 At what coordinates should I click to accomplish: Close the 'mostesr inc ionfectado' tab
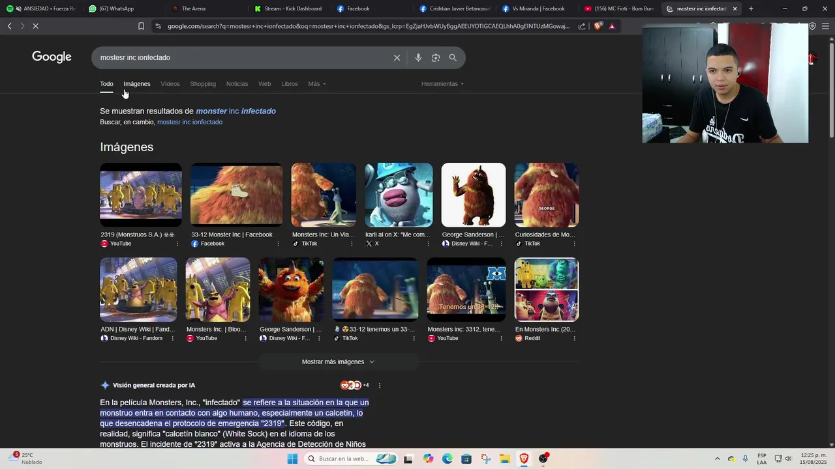(735, 8)
